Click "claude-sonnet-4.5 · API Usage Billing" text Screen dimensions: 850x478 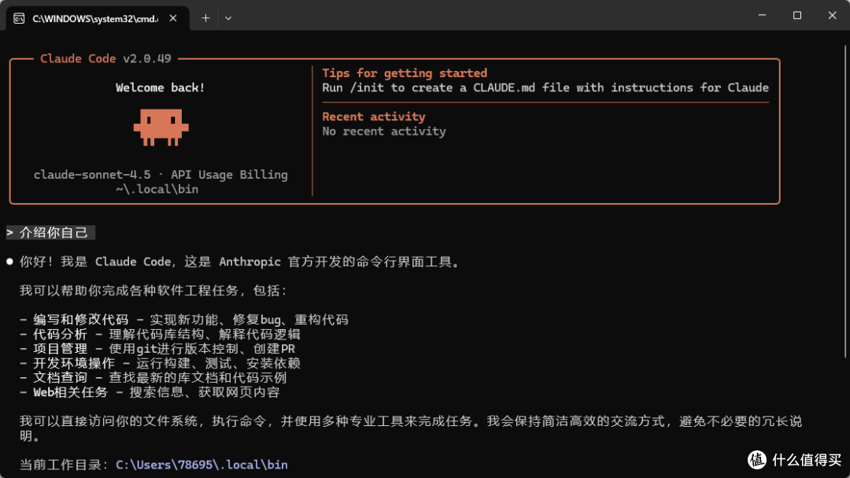pyautogui.click(x=161, y=174)
